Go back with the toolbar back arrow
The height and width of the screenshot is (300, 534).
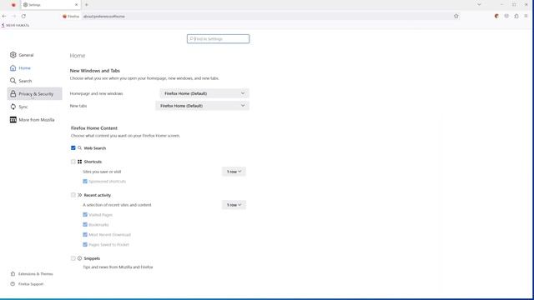(4, 16)
